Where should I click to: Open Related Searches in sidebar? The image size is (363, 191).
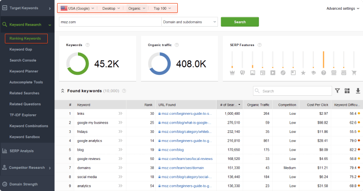24,93
